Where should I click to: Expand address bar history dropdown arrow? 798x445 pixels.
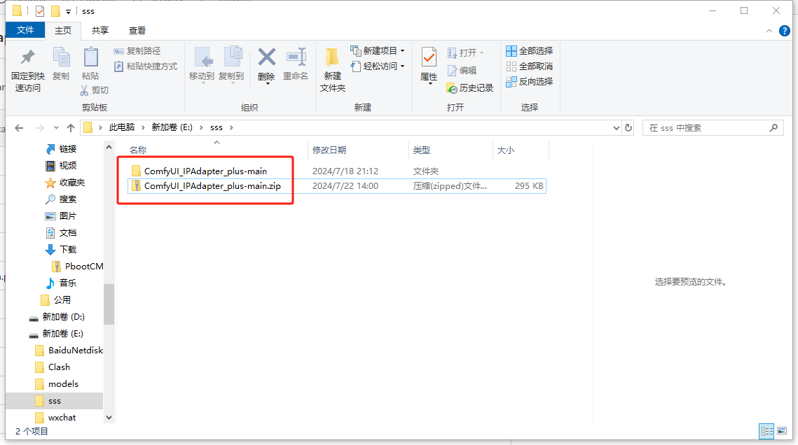point(616,128)
